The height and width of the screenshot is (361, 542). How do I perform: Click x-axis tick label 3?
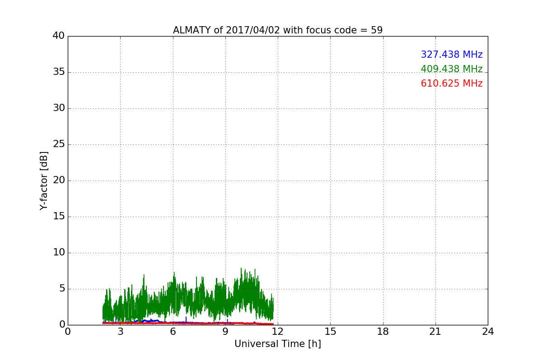[120, 332]
